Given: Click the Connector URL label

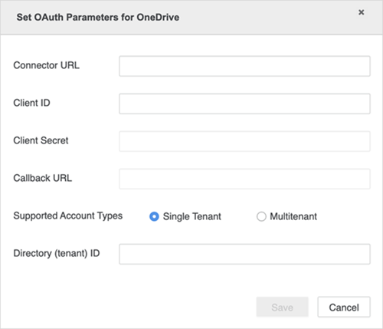Looking at the screenshot, I should [x=47, y=65].
